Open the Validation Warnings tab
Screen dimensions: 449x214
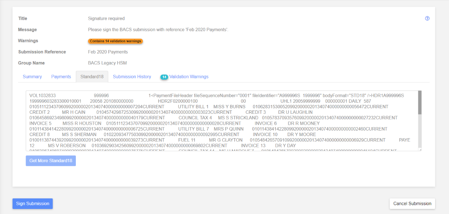click(x=189, y=77)
